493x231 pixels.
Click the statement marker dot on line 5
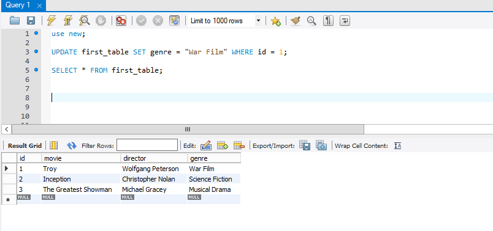36,70
